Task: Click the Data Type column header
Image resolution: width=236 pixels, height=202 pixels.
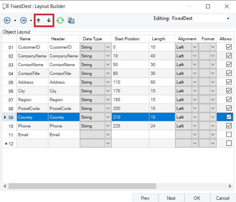Action: (x=92, y=39)
